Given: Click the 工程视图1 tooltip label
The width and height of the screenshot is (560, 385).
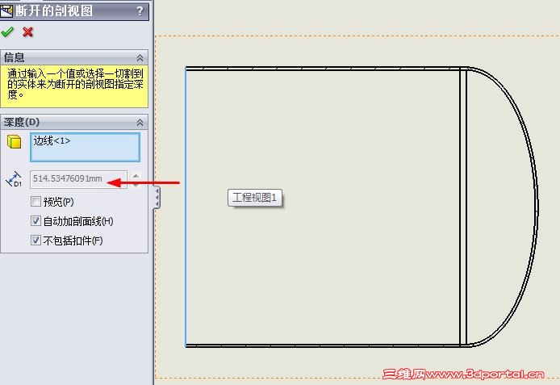Looking at the screenshot, I should 255,198.
